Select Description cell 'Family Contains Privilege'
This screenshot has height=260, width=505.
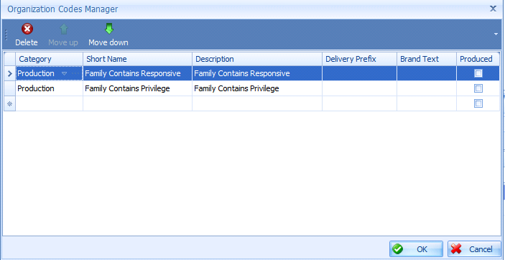(x=257, y=88)
